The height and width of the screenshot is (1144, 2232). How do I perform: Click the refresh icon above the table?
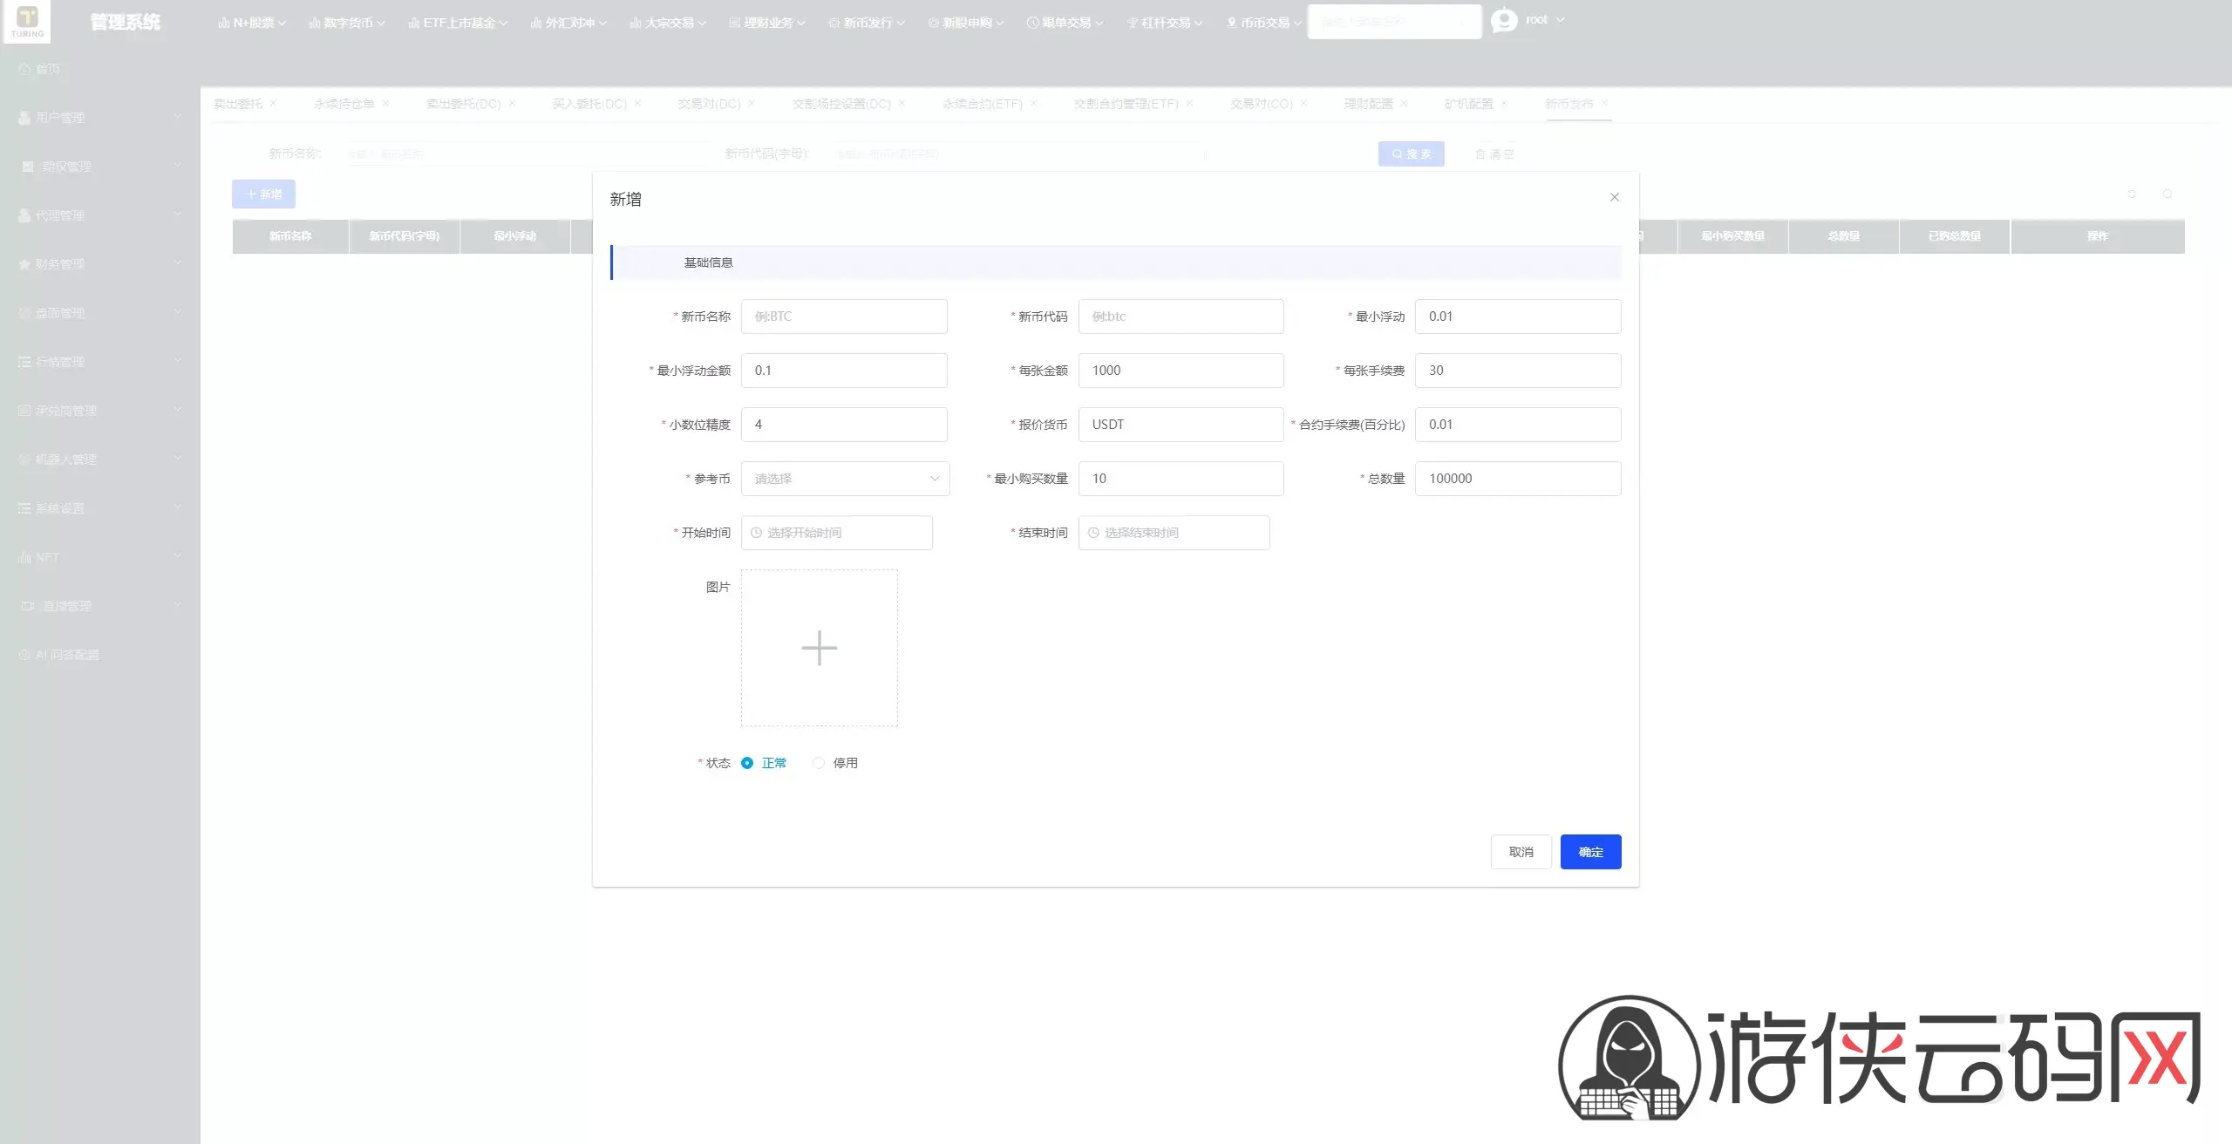(2132, 194)
